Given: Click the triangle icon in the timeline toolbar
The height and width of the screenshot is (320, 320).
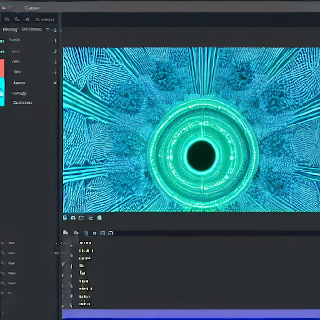Looking at the screenshot, I should coord(65,232).
